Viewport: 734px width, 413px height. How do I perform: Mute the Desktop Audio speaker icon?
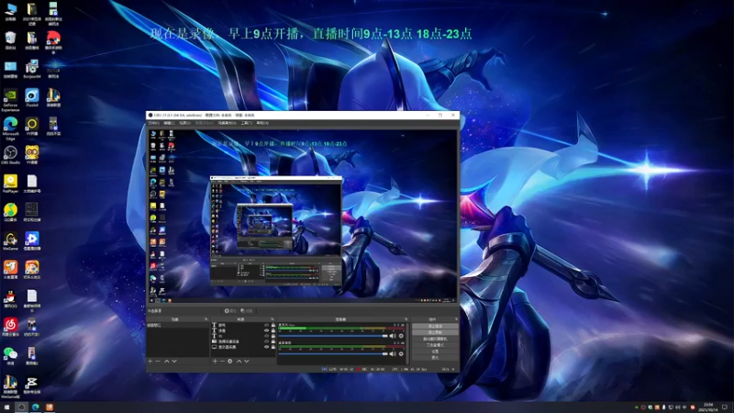click(x=393, y=354)
